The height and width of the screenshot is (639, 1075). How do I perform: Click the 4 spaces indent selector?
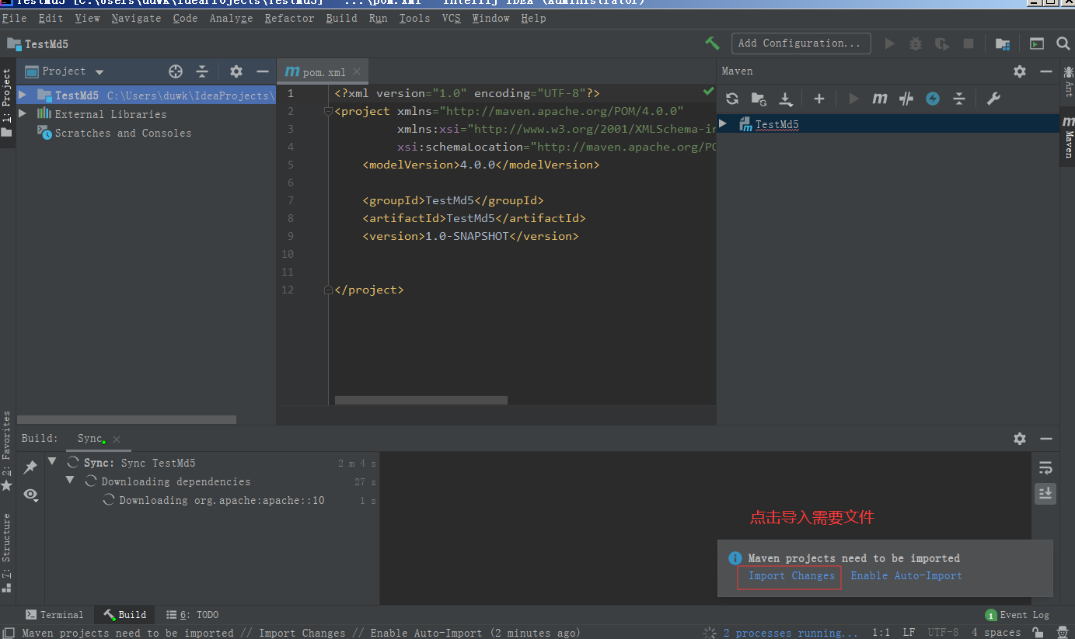pyautogui.click(x=996, y=633)
